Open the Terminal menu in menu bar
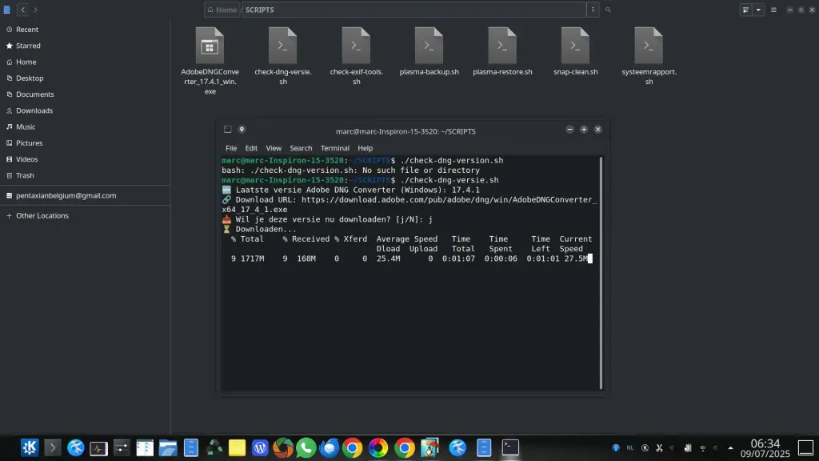This screenshot has width=819, height=461. tap(335, 148)
